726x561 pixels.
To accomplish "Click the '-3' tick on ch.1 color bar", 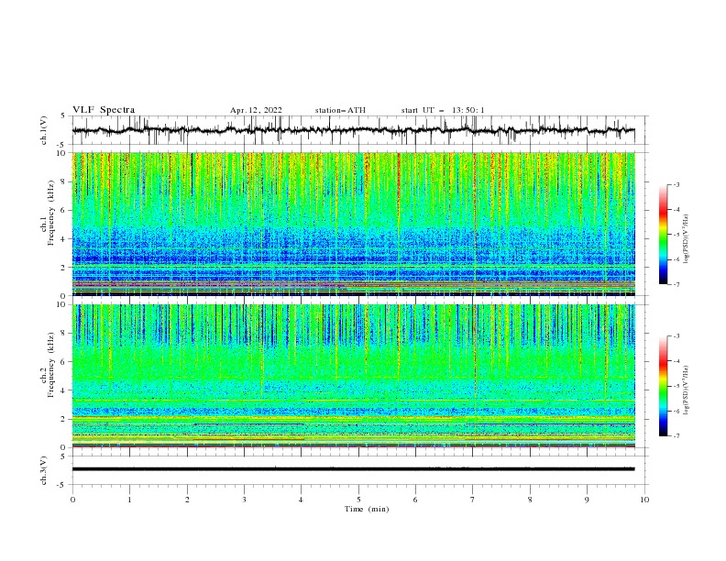I will [676, 184].
